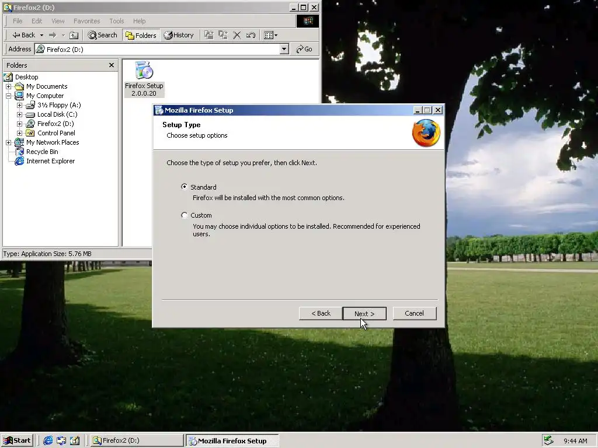This screenshot has height=448, width=598.
Task: Select the Standard setup radio button
Action: [x=185, y=187]
